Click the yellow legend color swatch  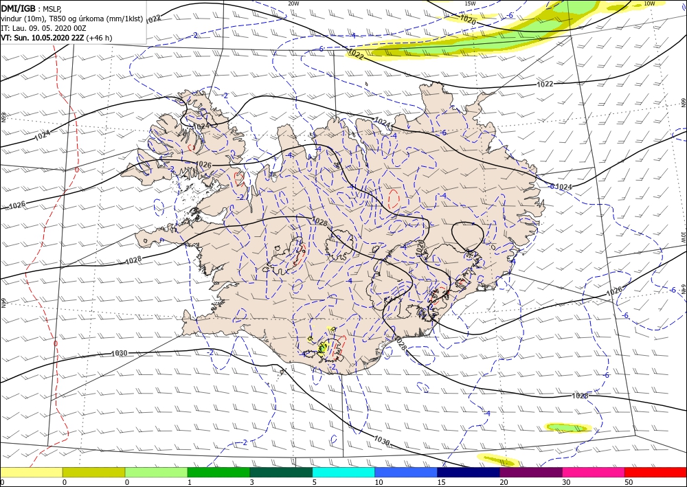tap(31, 472)
